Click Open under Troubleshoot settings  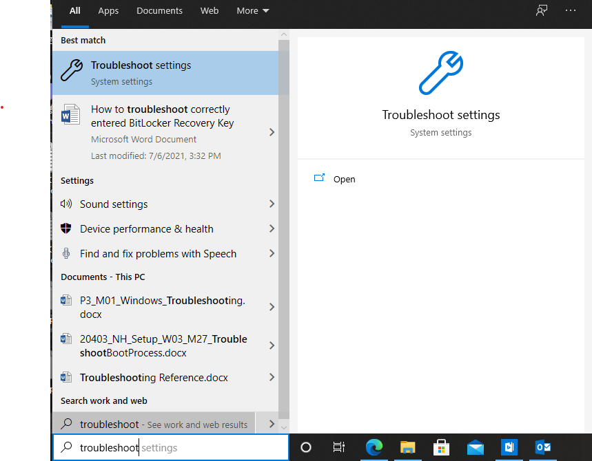tap(344, 179)
